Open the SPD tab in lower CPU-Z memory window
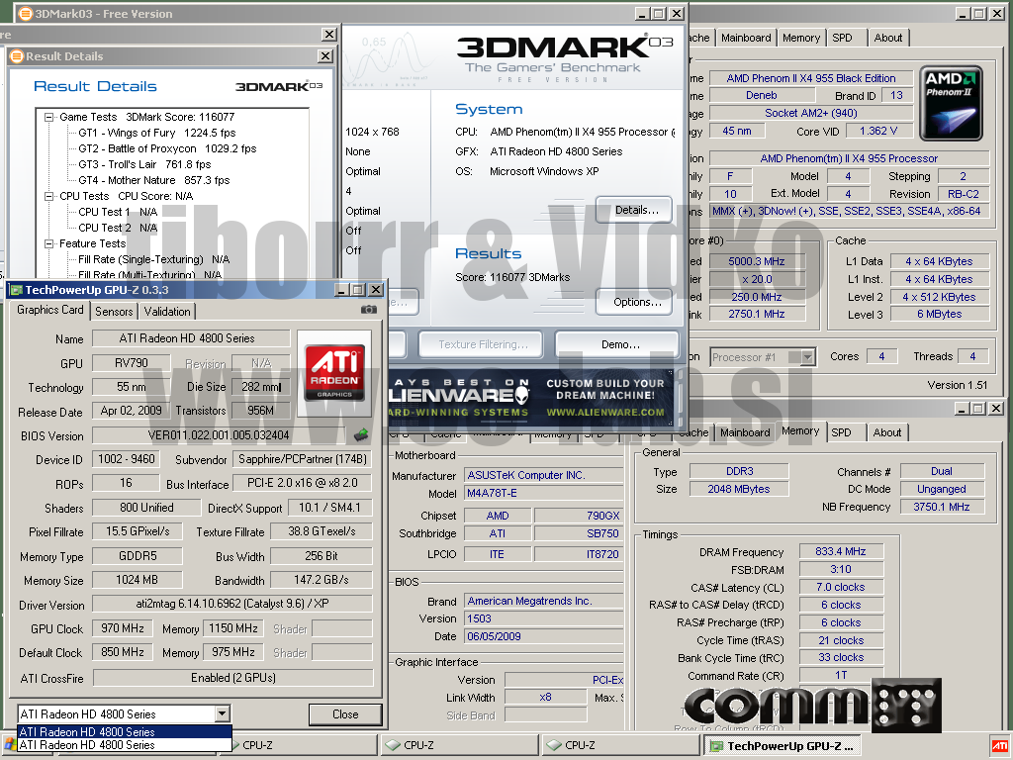 click(x=841, y=432)
